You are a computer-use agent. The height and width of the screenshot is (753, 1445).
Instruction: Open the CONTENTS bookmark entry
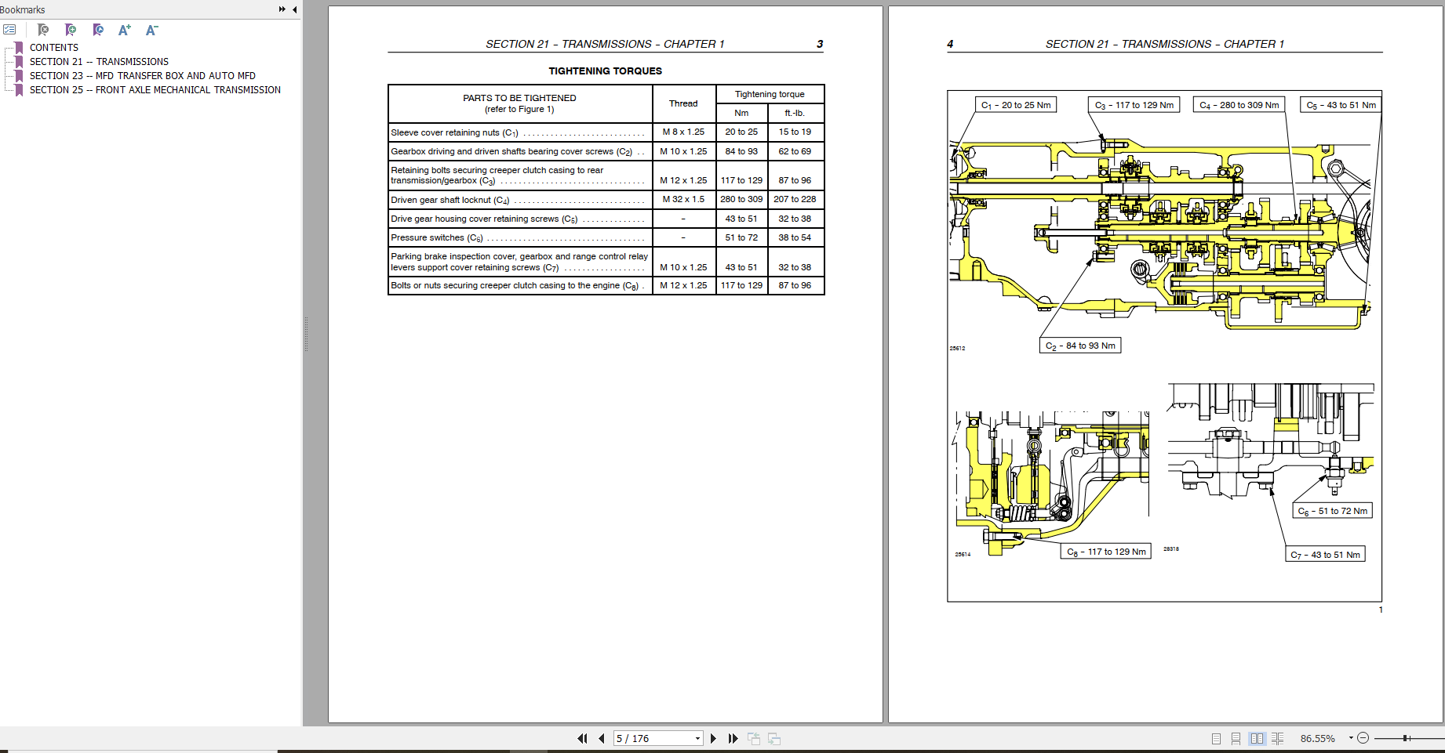(54, 47)
